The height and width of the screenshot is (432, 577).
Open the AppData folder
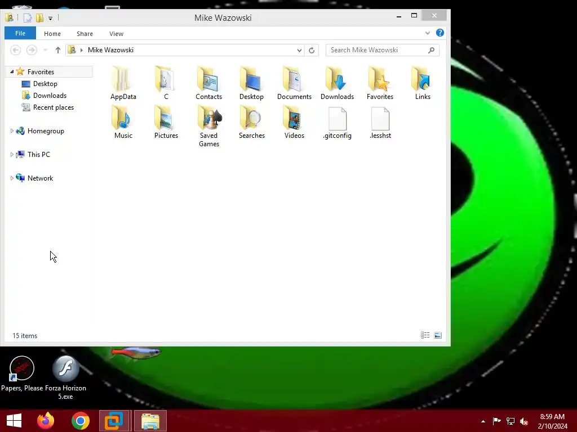point(123,83)
